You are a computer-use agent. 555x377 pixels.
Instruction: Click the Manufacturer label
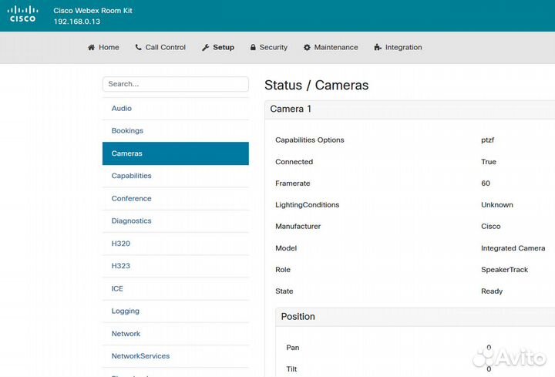[x=298, y=227]
